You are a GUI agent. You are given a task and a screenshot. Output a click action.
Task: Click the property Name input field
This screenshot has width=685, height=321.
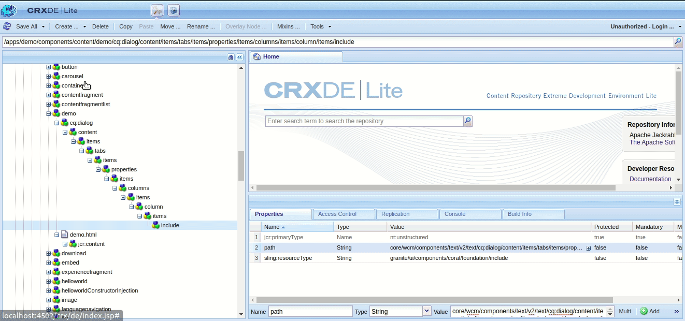pos(310,311)
